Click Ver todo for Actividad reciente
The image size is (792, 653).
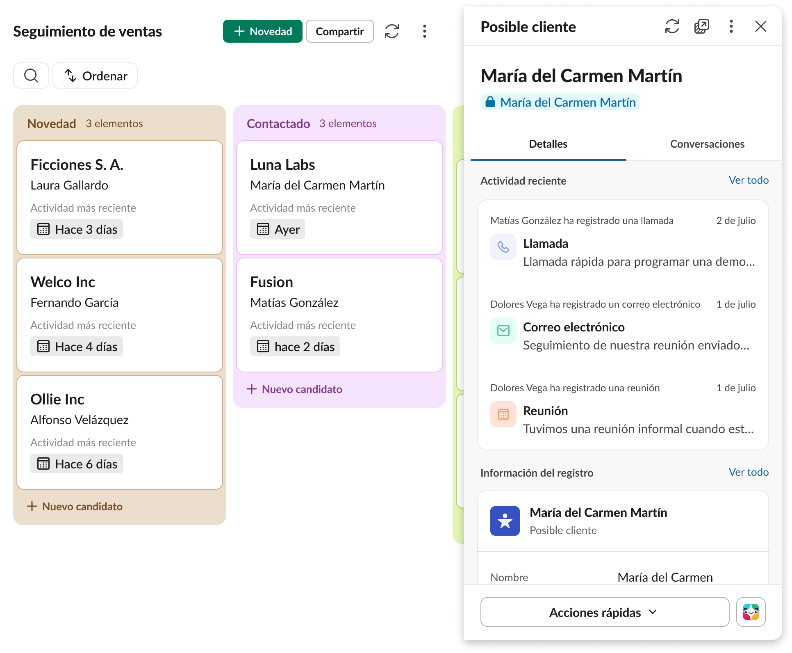[x=749, y=180]
